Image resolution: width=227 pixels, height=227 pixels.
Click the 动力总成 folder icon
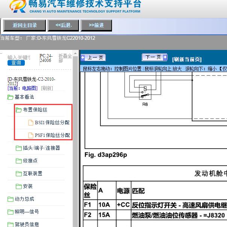point(10,199)
